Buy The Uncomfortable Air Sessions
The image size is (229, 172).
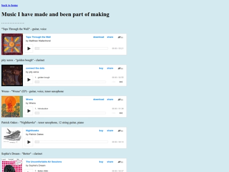(x=101, y=162)
